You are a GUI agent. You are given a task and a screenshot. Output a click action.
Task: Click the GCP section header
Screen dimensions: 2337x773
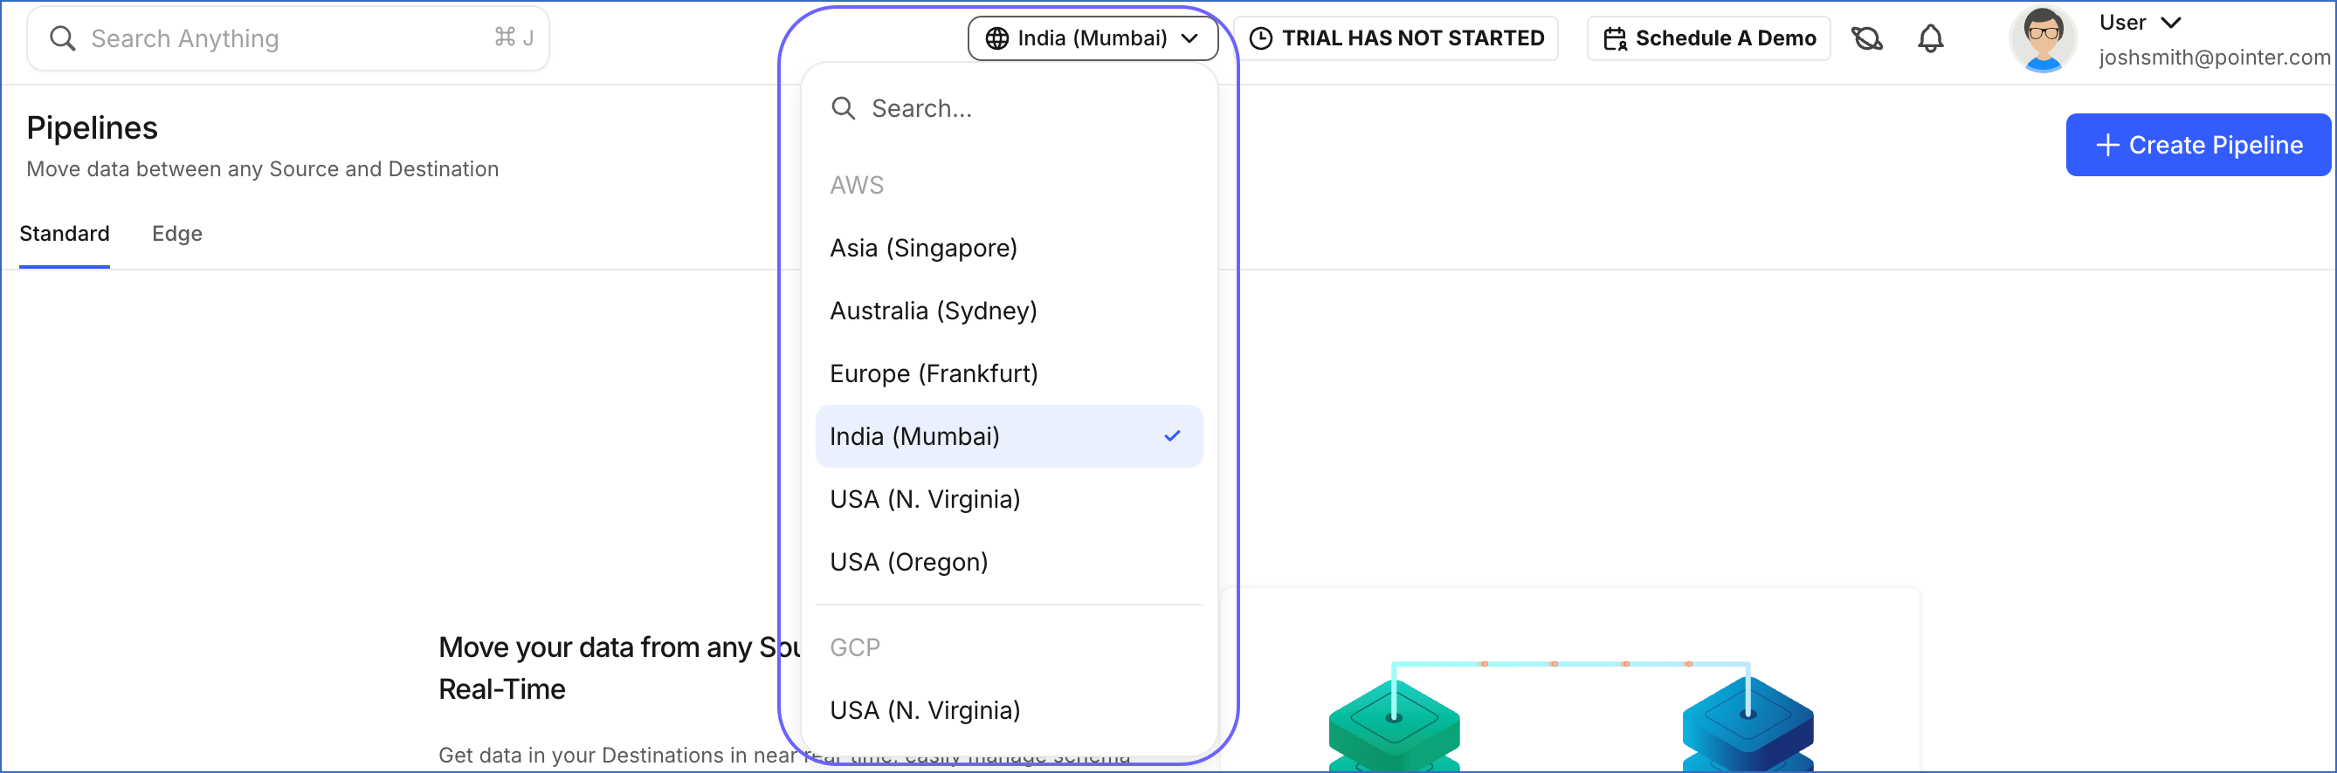coord(855,647)
